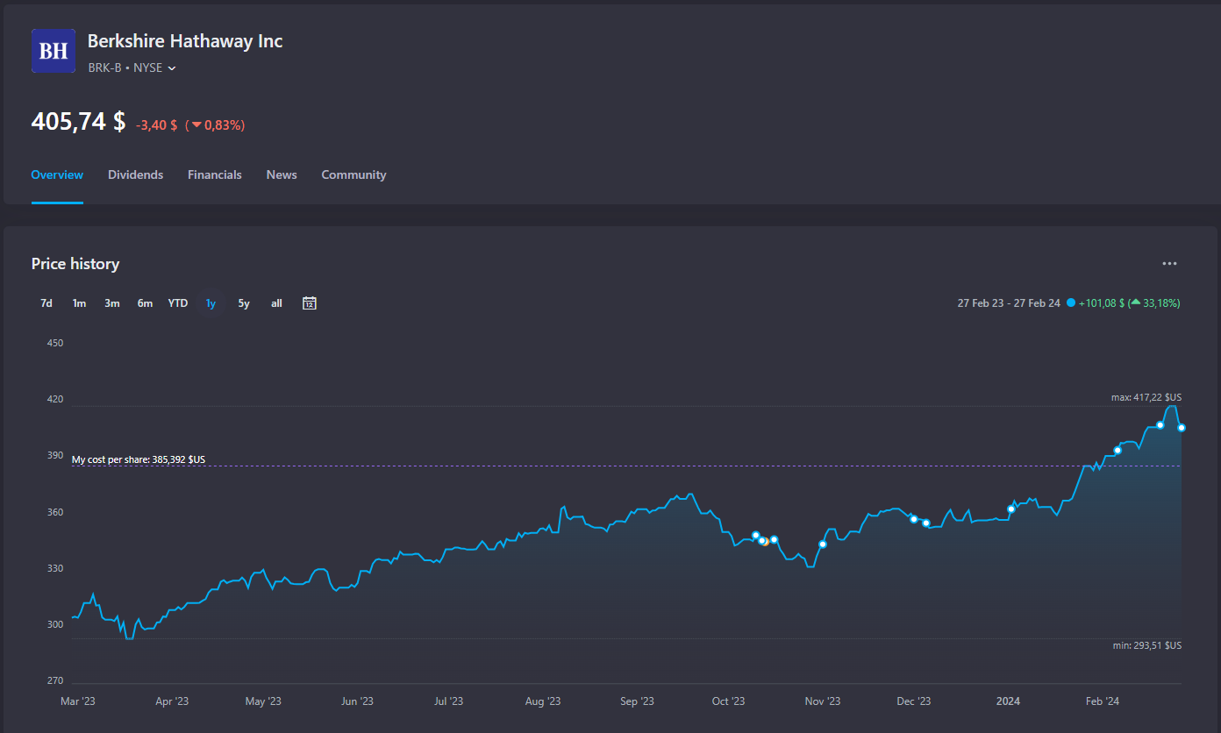The image size is (1221, 733).
Task: Click the transaction marker in early November
Action: tap(823, 544)
